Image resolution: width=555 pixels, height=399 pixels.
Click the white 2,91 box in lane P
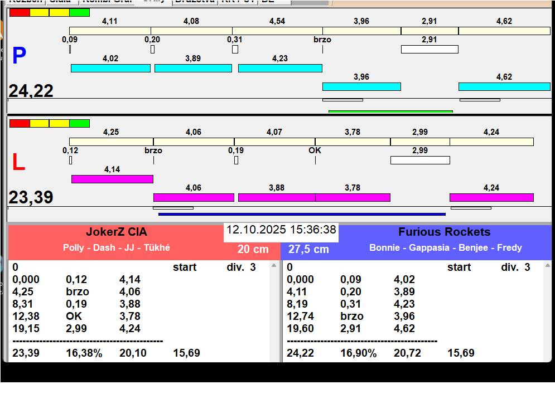coord(429,49)
